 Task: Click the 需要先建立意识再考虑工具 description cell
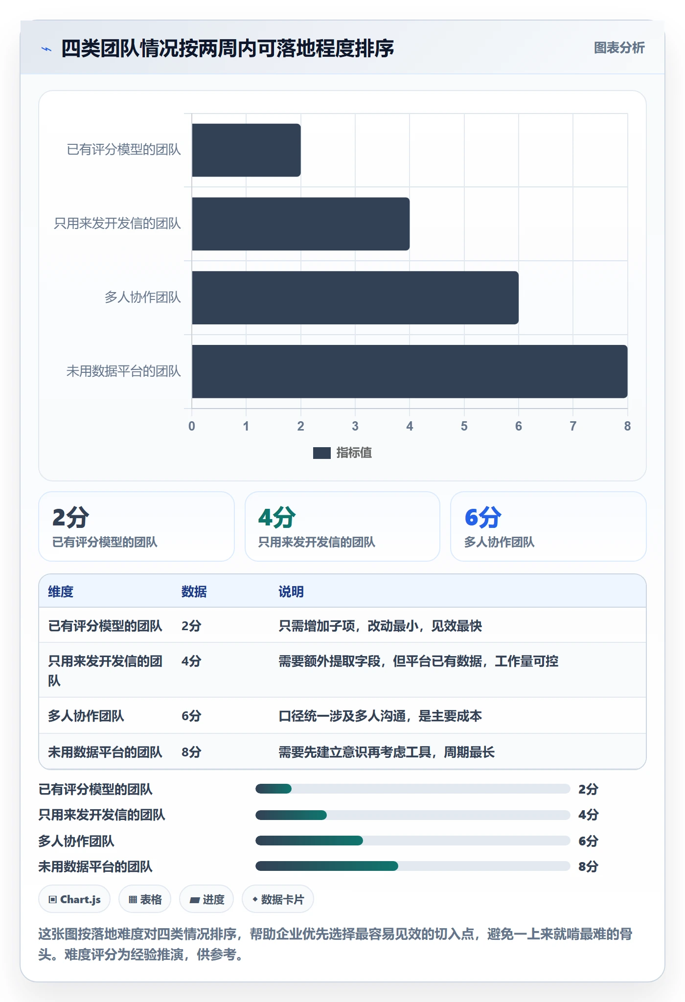(387, 752)
